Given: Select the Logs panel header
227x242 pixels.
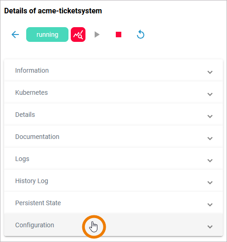Looking at the screenshot, I should pyautogui.click(x=113, y=159).
